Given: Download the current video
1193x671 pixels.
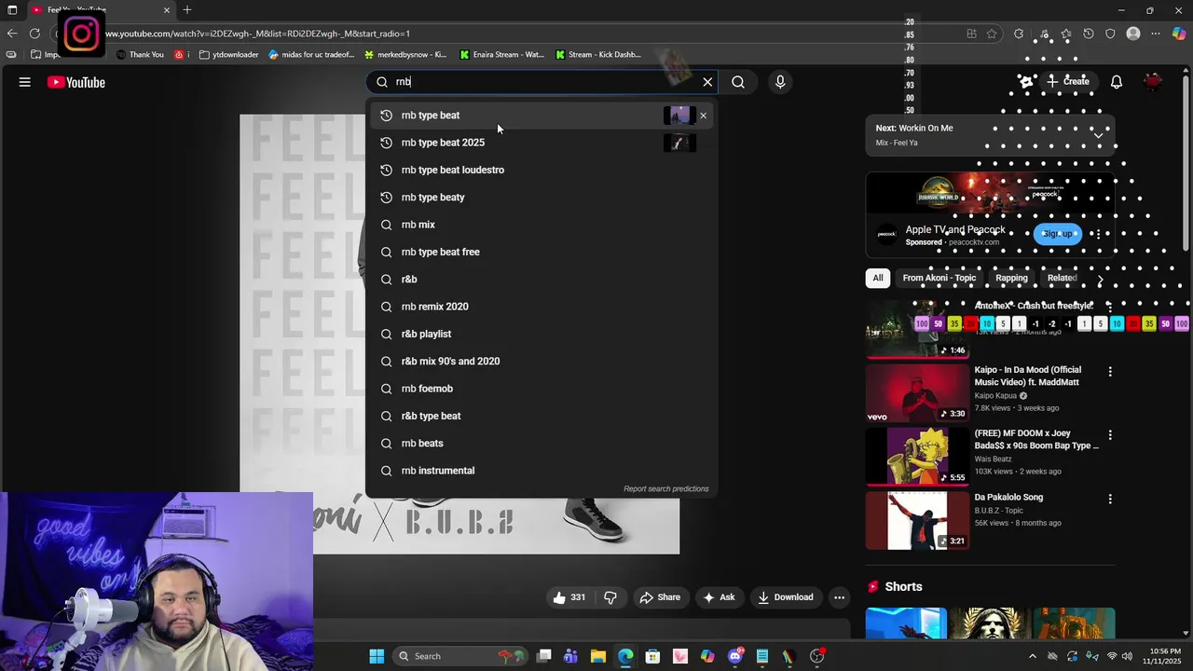Looking at the screenshot, I should [x=785, y=597].
